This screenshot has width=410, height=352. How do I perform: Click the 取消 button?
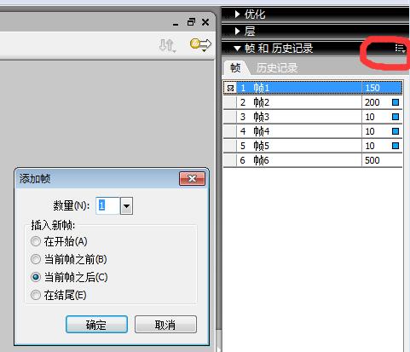pos(165,324)
